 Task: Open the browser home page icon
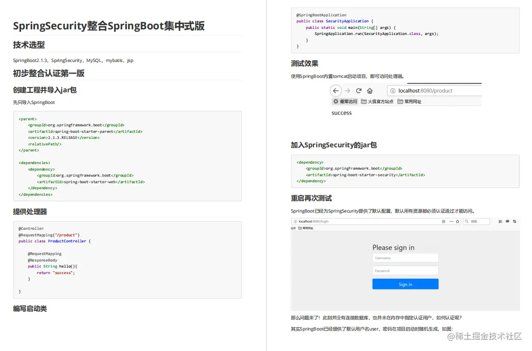click(x=370, y=90)
